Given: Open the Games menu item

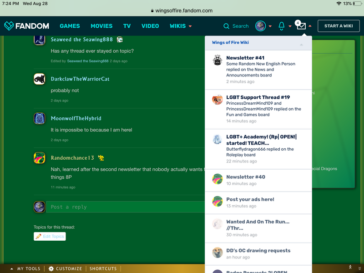Looking at the screenshot, I should 70,26.
